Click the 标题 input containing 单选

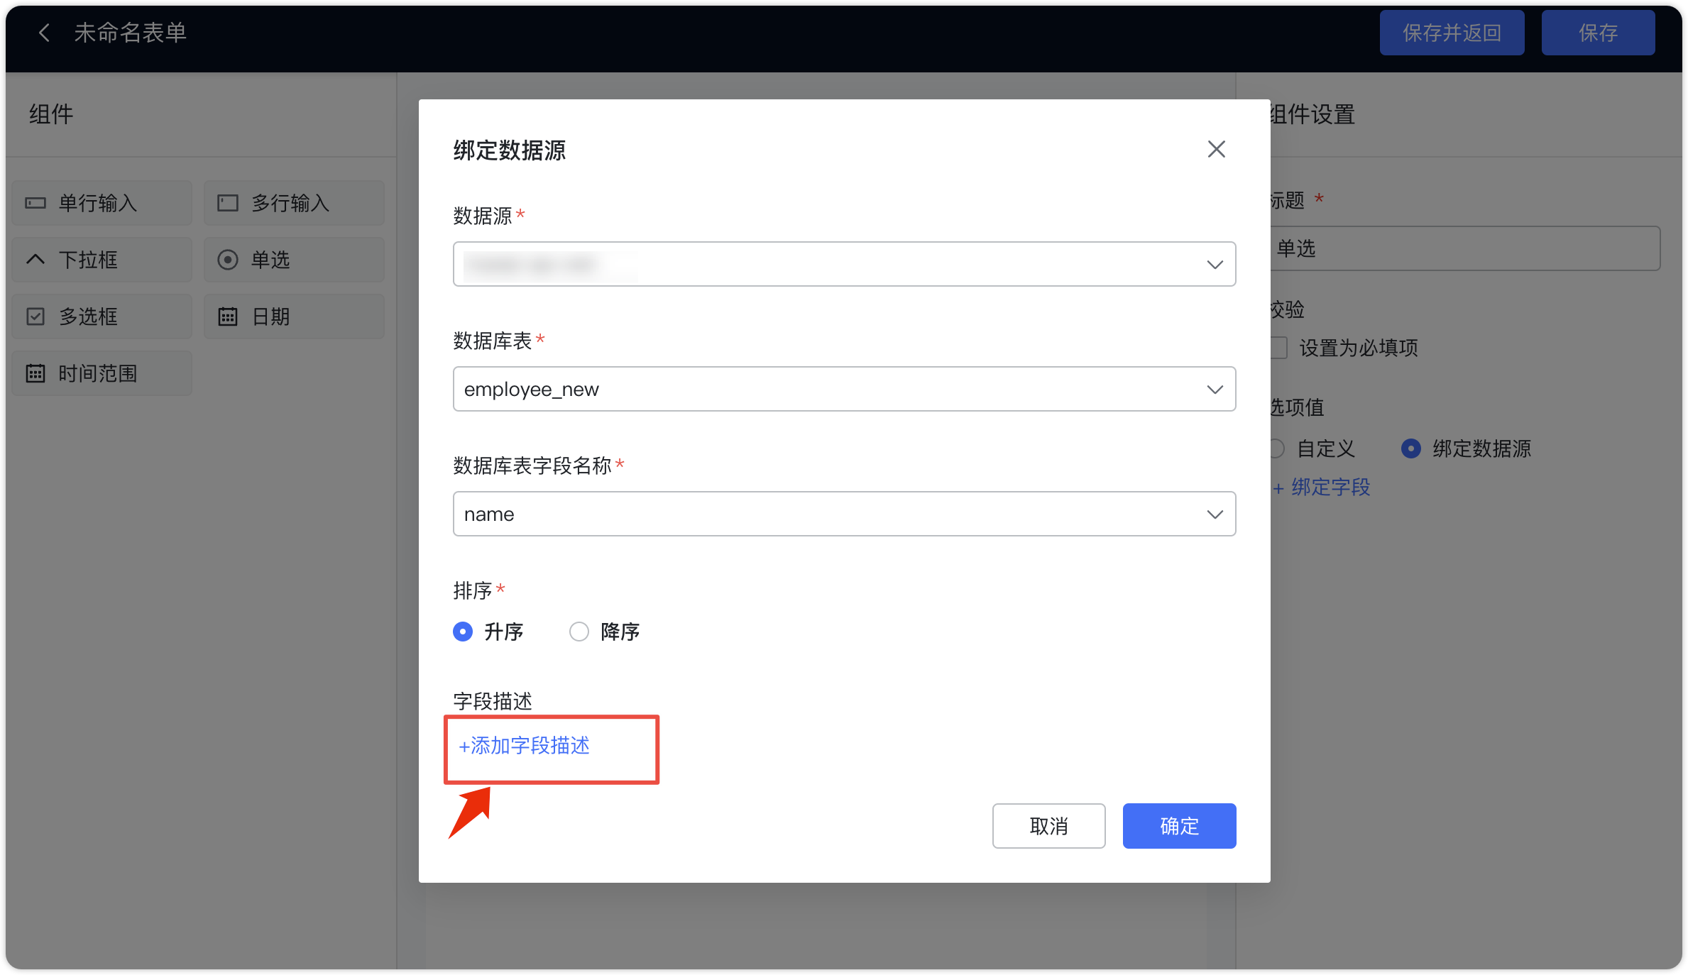point(1464,248)
